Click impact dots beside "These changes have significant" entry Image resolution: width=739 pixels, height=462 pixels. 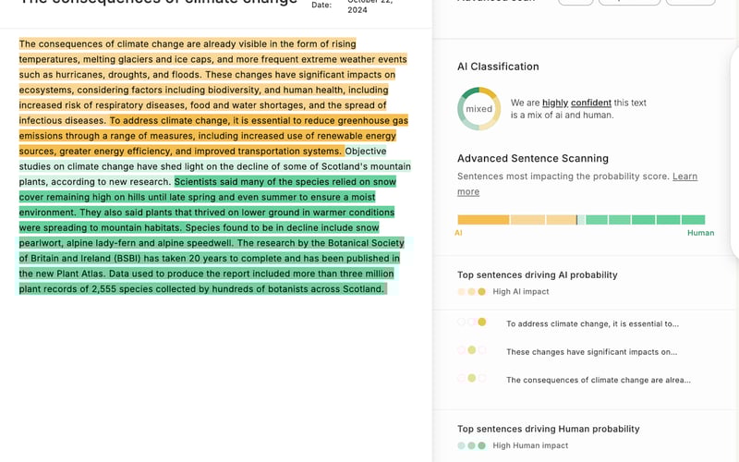pyautogui.click(x=471, y=351)
